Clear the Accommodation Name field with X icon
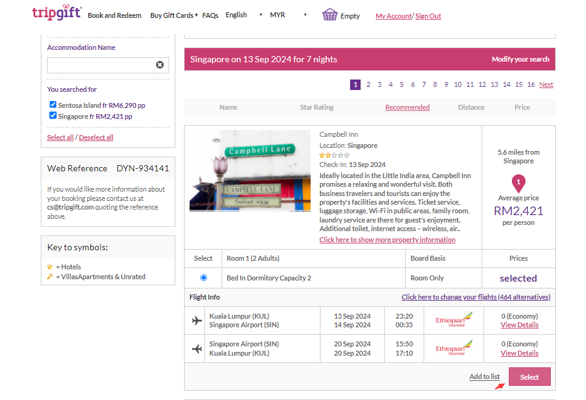Viewport: 586px width, 400px height. (x=160, y=65)
